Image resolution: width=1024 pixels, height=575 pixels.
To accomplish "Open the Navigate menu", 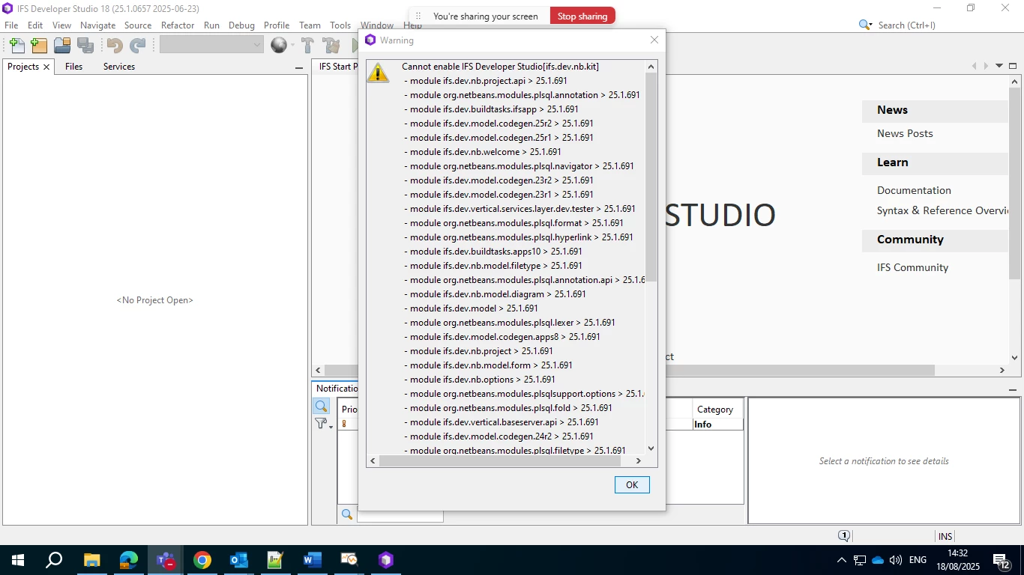I will click(x=97, y=25).
